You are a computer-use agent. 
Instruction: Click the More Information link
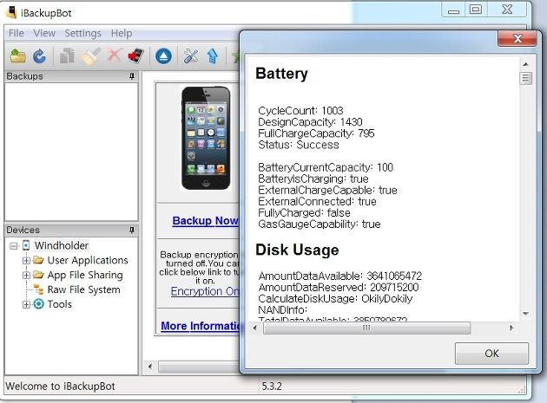pos(201,326)
